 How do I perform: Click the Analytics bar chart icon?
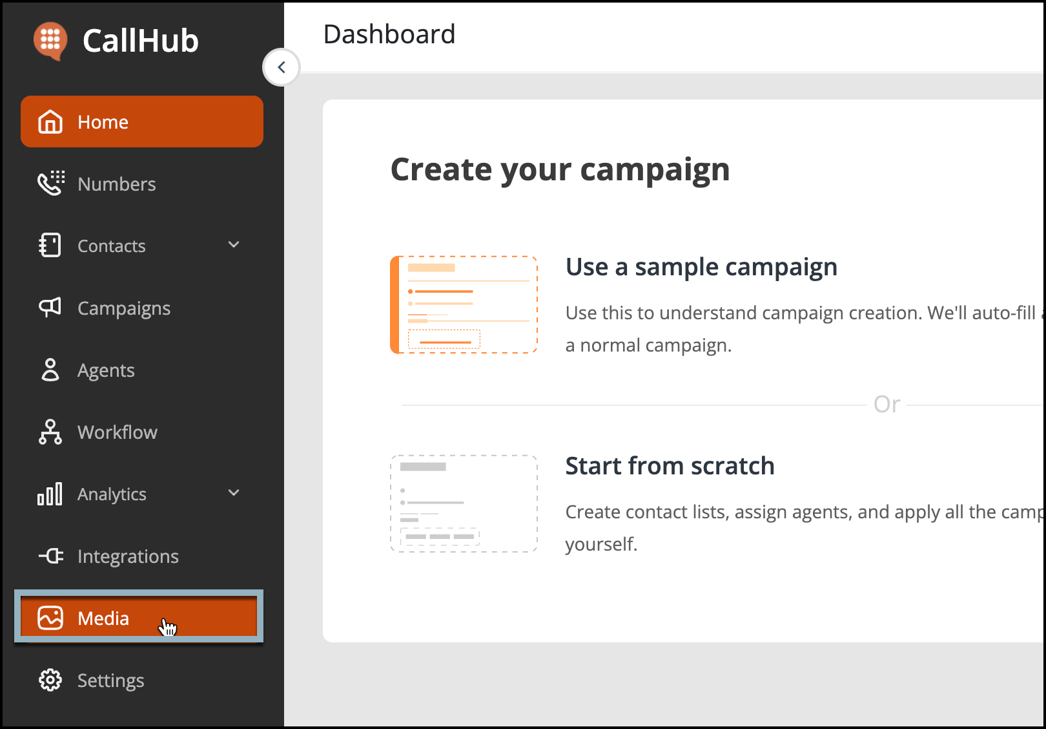[50, 494]
